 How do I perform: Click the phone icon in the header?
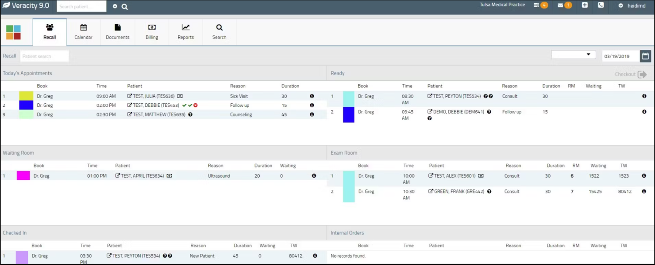click(601, 6)
